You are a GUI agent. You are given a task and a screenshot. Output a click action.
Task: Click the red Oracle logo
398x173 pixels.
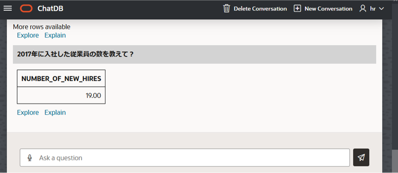(26, 9)
